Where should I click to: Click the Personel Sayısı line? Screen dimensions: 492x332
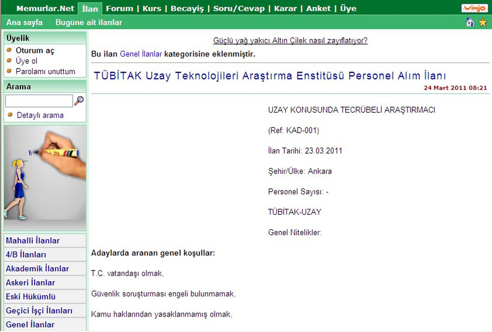point(298,192)
